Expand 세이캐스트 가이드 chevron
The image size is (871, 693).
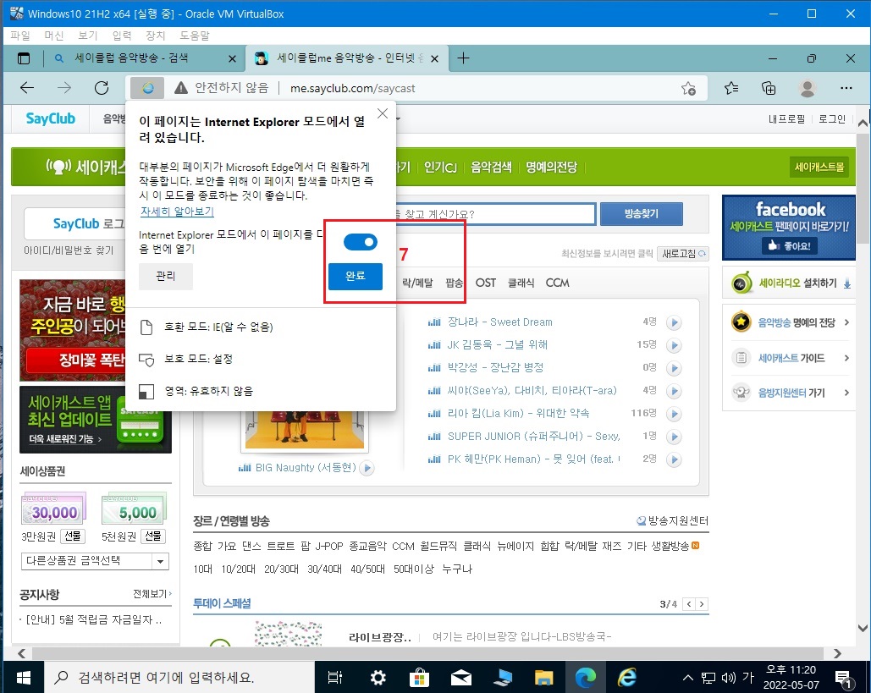(846, 358)
